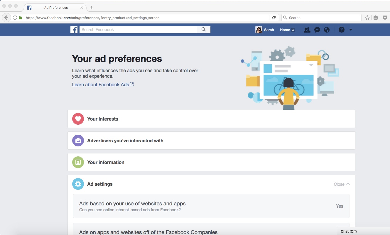Collapse Ad settings using Close chevron
Screen dimensions: 390x235
point(342,184)
